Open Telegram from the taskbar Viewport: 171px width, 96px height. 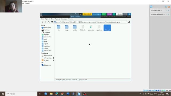46,94
